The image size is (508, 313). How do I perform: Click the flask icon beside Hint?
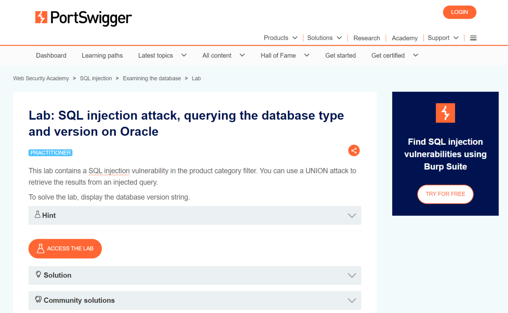38,215
